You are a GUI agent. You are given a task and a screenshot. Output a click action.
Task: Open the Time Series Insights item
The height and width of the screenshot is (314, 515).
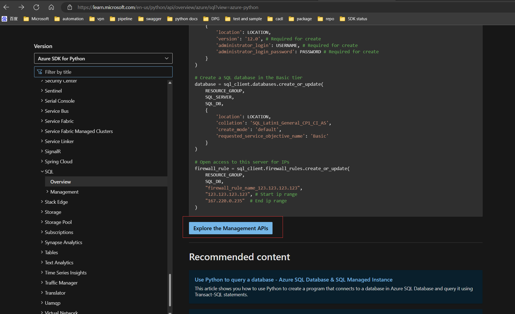coord(66,273)
